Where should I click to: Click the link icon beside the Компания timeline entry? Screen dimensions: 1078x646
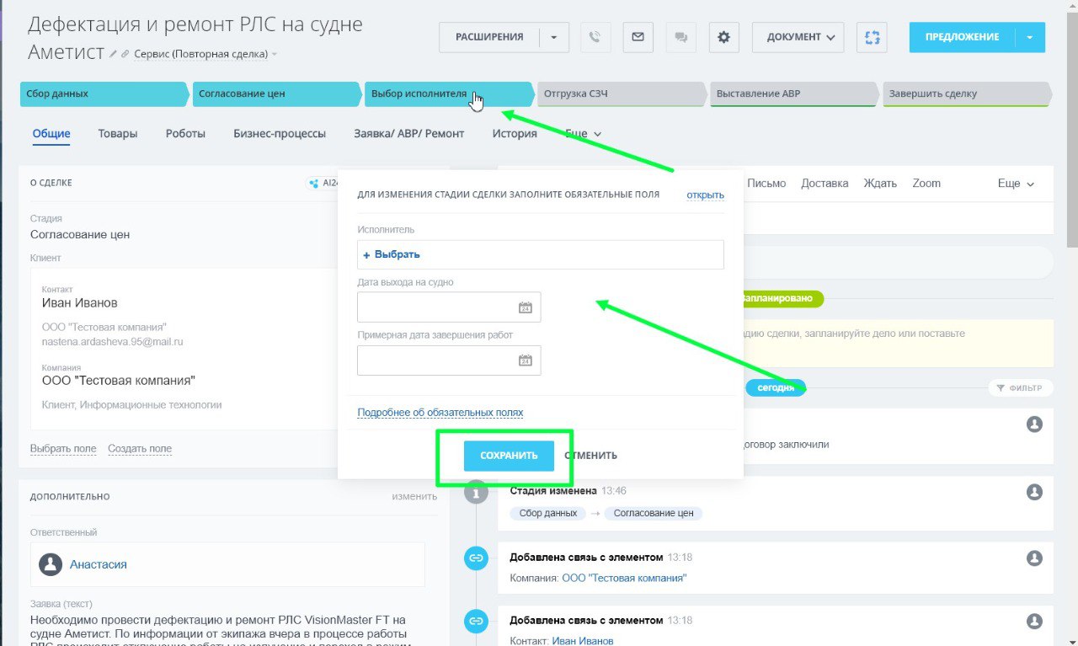(476, 558)
